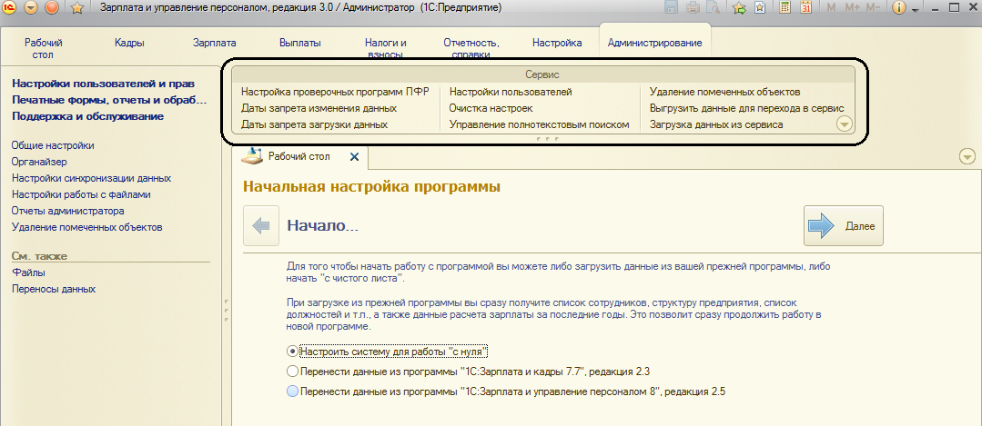Open Выгрузить данные для перехода в сервис
Screen dimensions: 982x426
(747, 108)
